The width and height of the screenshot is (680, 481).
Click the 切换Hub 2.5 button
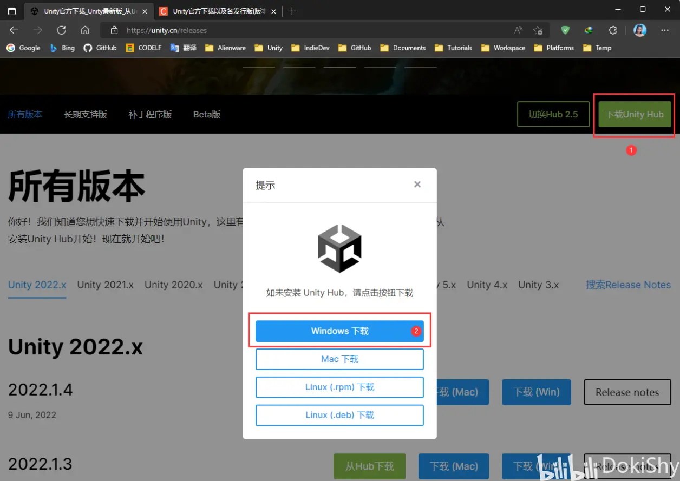pyautogui.click(x=553, y=114)
